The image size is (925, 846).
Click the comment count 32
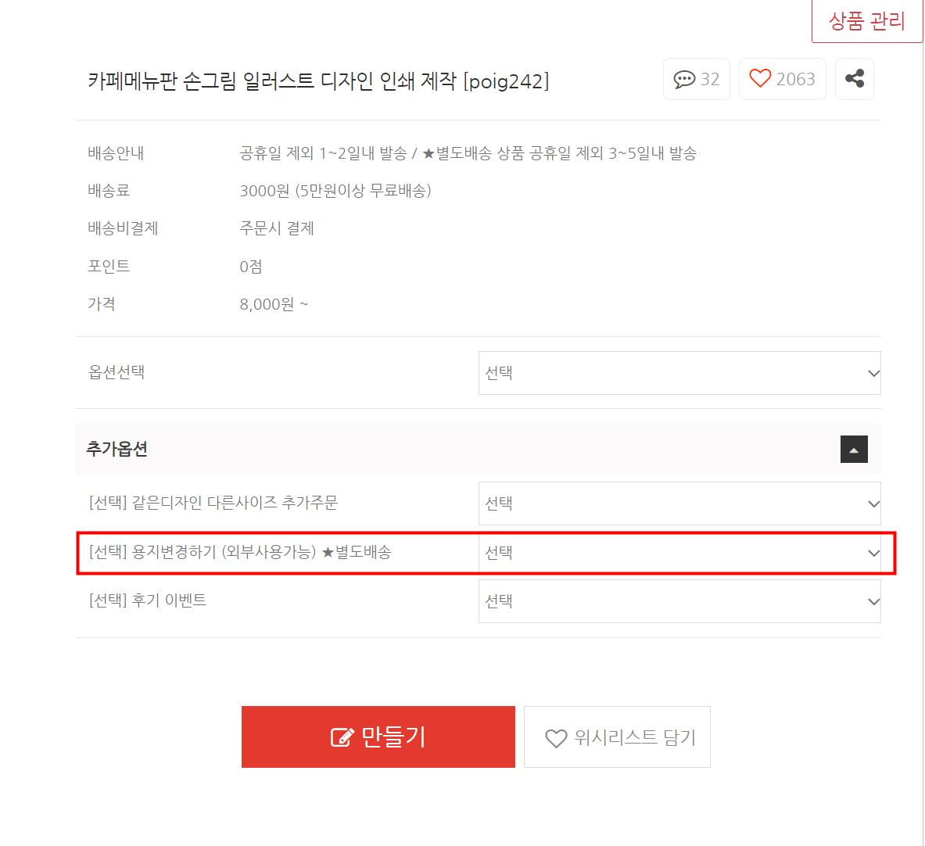click(710, 79)
